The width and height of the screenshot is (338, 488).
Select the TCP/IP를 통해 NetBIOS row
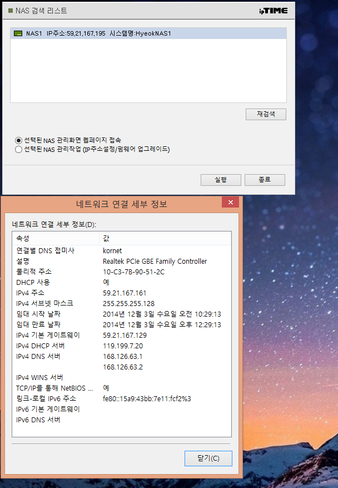coord(122,388)
